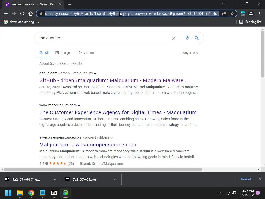Open 7-Zip from the taskbar
Screen dimensions: 265x199
coord(54,193)
